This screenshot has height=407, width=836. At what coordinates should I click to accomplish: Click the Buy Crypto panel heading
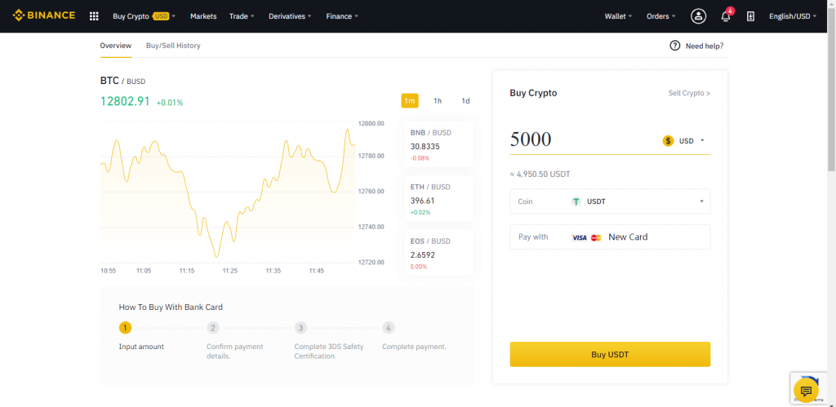[x=533, y=93]
